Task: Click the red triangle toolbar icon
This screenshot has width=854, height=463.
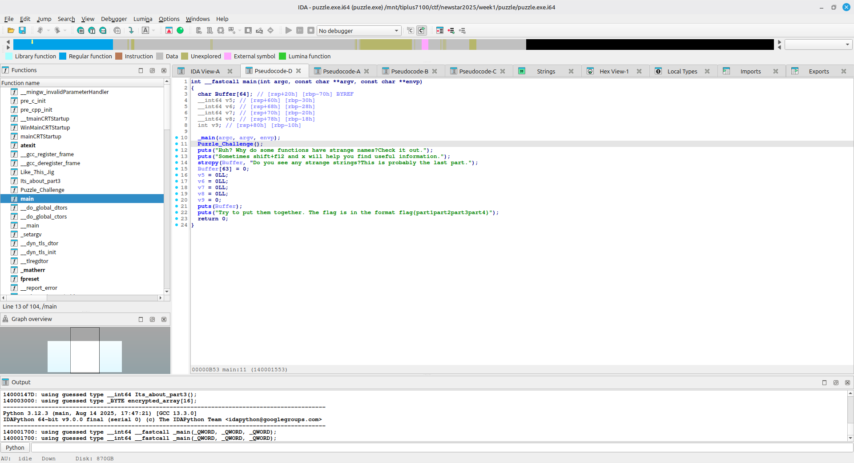Action: click(x=169, y=30)
